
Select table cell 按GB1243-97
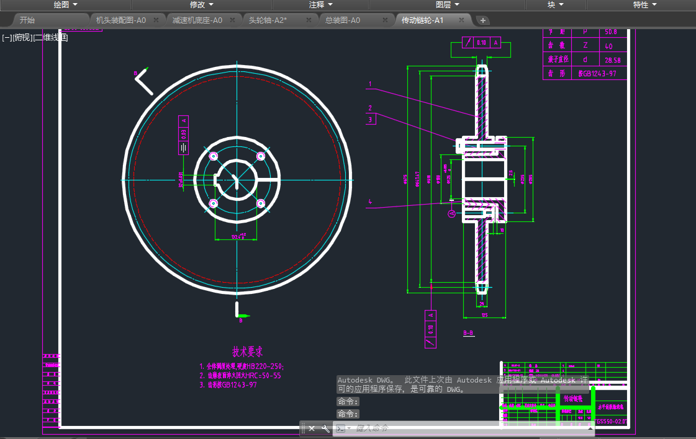coord(597,74)
